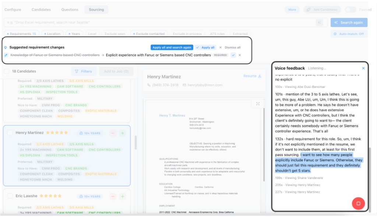Click the phone icon in Henry Martinez header

(149, 85)
